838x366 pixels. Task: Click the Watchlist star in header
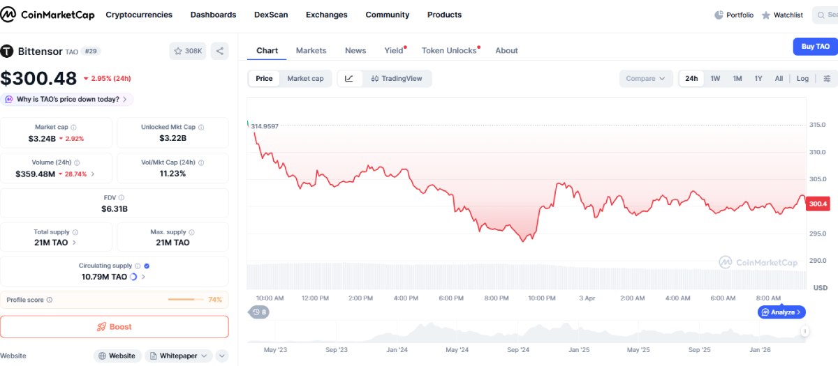pos(766,15)
